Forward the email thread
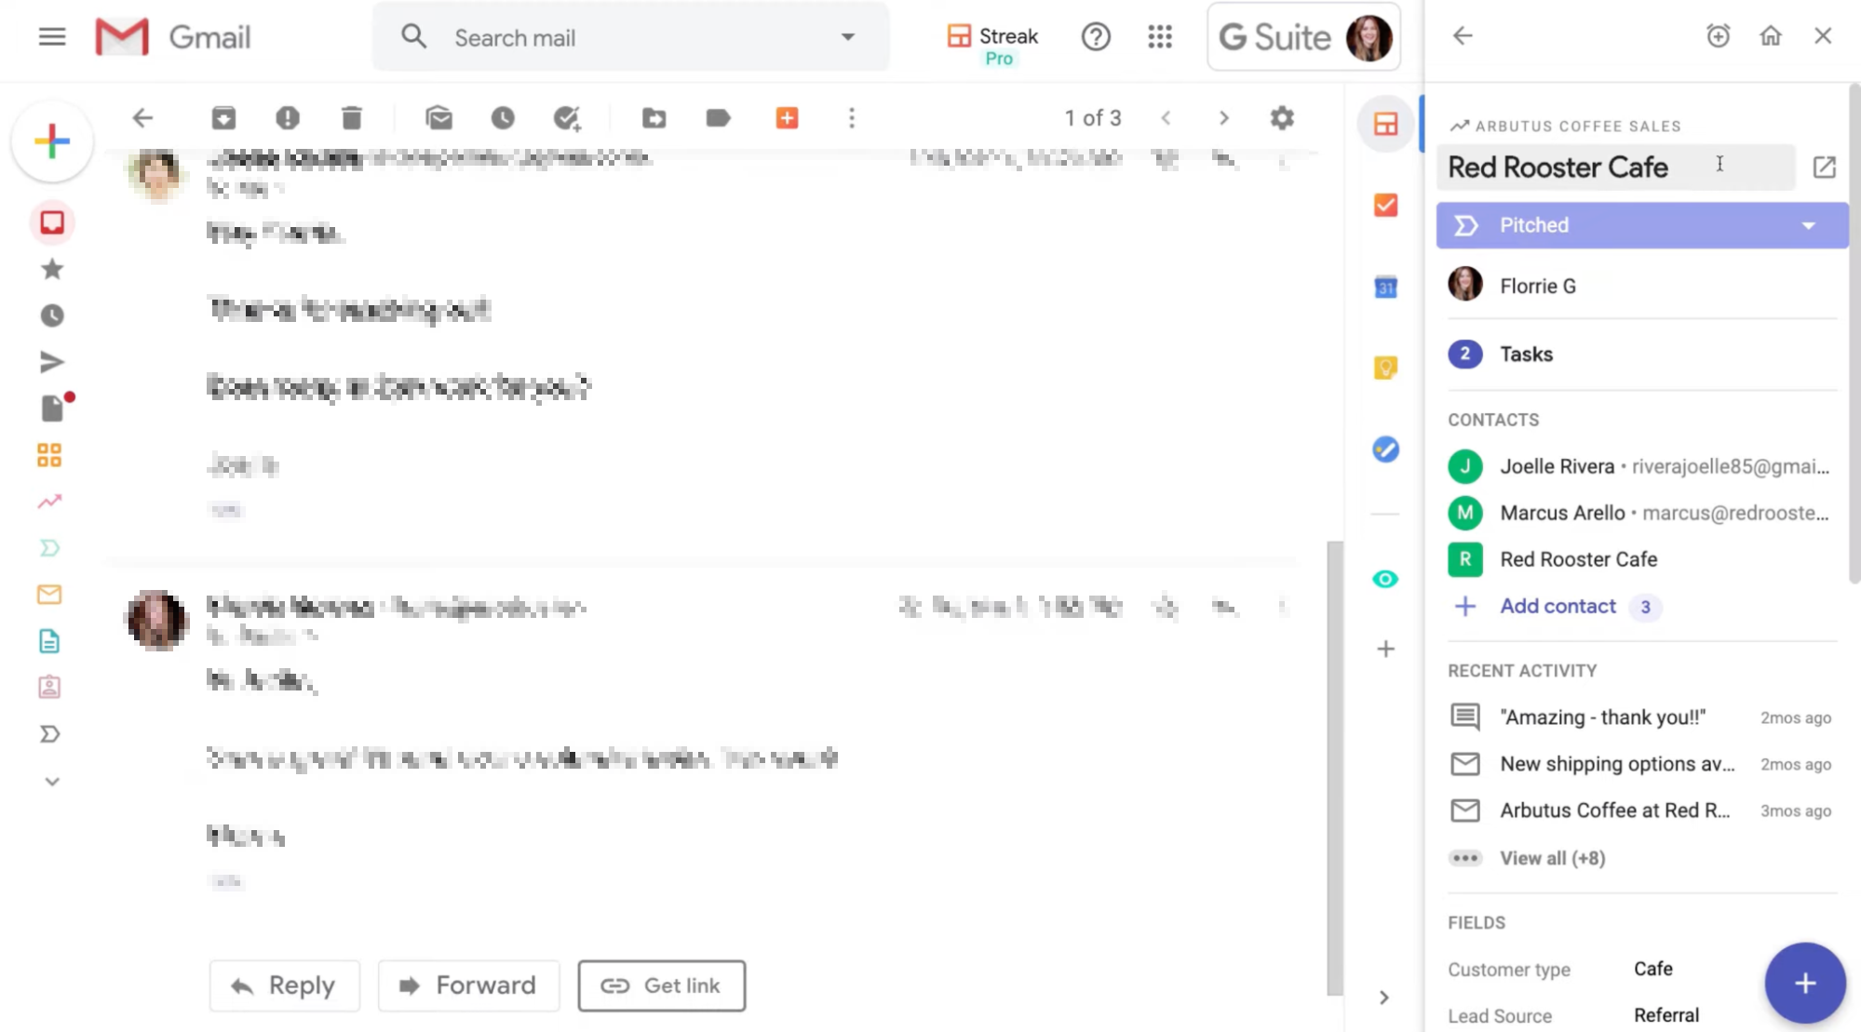 [x=468, y=985]
